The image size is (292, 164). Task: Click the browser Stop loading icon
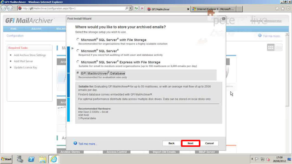click(142, 8)
